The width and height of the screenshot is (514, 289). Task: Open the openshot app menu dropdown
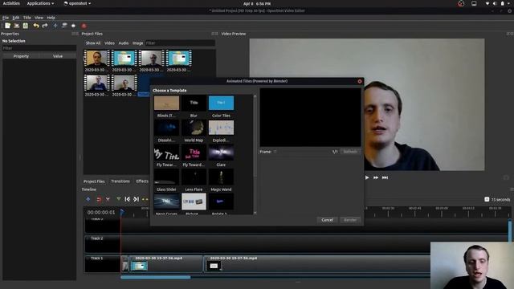(77, 3)
